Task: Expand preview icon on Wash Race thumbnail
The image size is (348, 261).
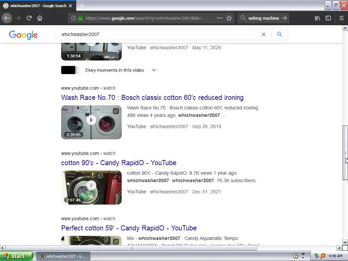Action: (116, 111)
